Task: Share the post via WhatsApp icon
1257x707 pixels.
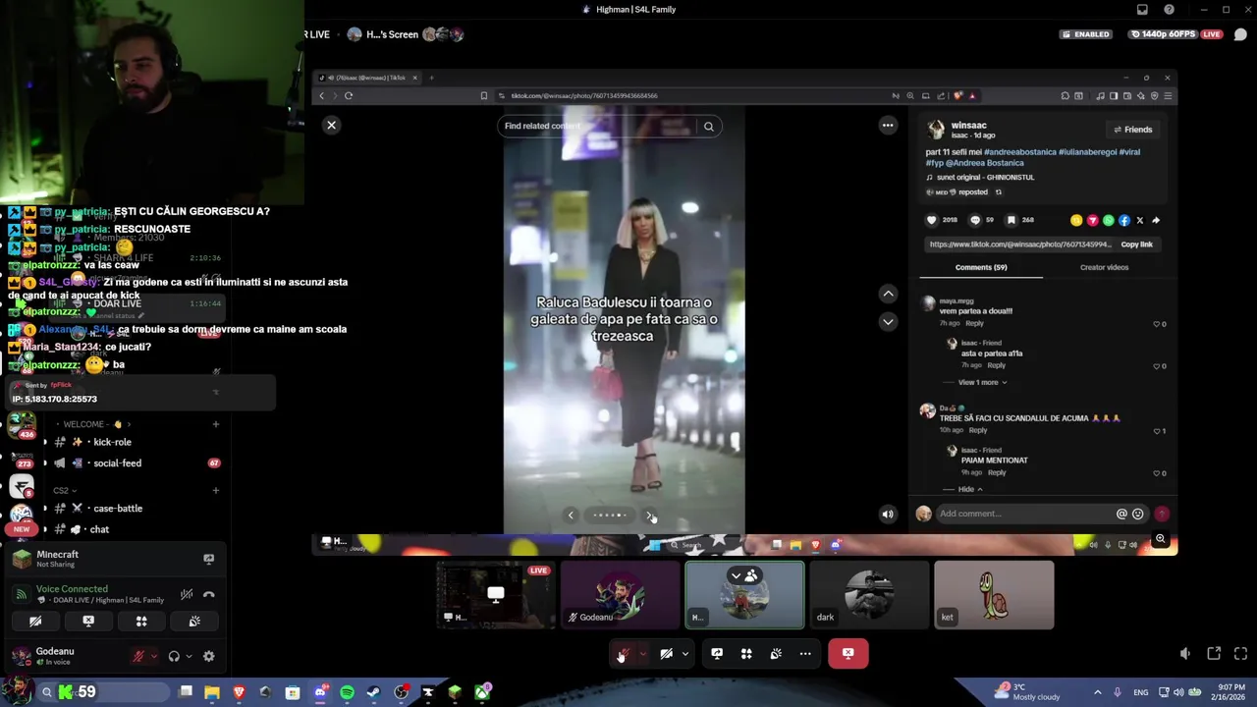Action: pyautogui.click(x=1109, y=220)
